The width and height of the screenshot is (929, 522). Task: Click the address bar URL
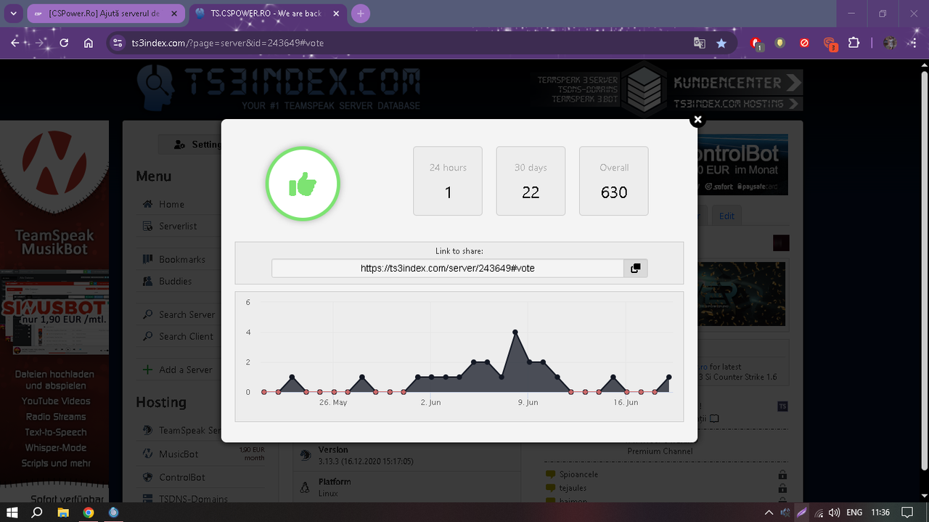coord(227,43)
